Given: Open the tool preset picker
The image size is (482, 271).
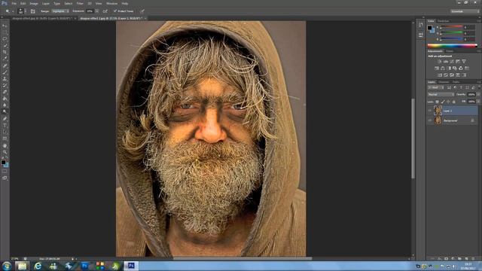Looking at the screenshot, I should click(9, 11).
